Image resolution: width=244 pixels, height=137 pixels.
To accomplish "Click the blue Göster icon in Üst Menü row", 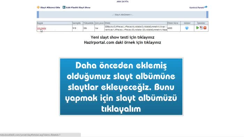I will tap(187, 28).
